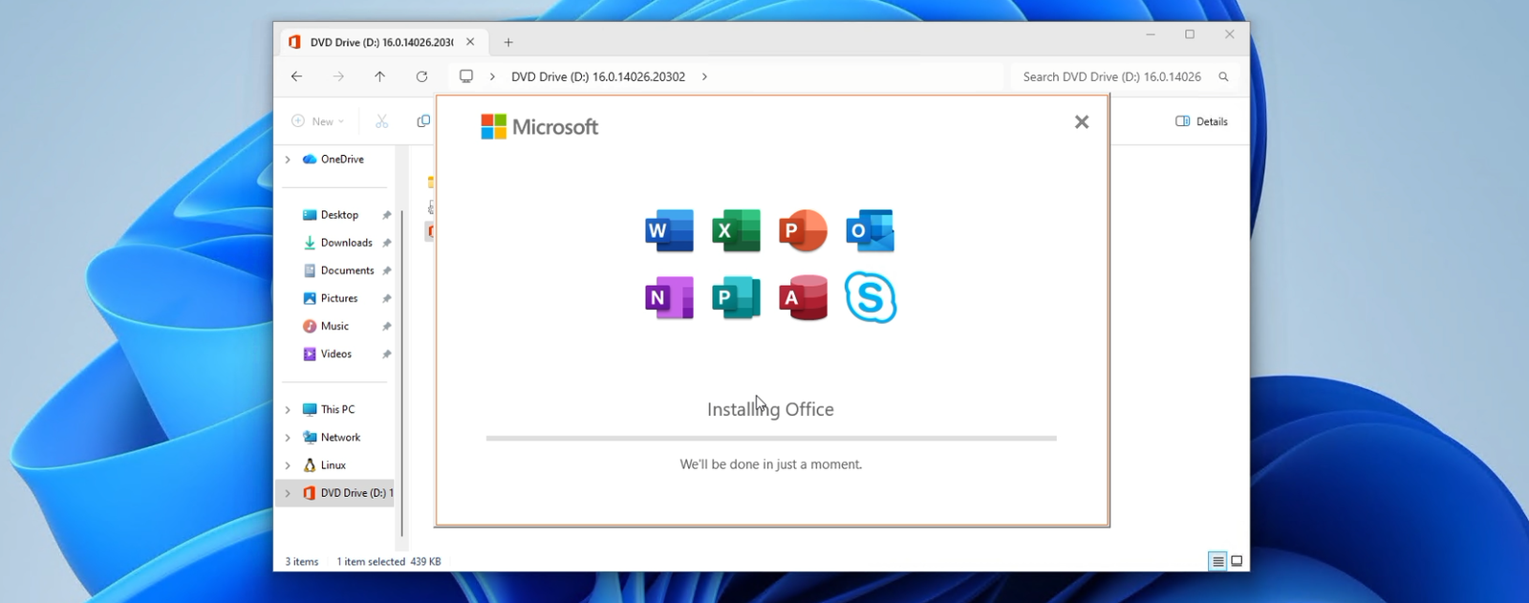Image resolution: width=1529 pixels, height=603 pixels.
Task: Expand the DVD Drive (D:) tree node
Action: click(x=288, y=493)
